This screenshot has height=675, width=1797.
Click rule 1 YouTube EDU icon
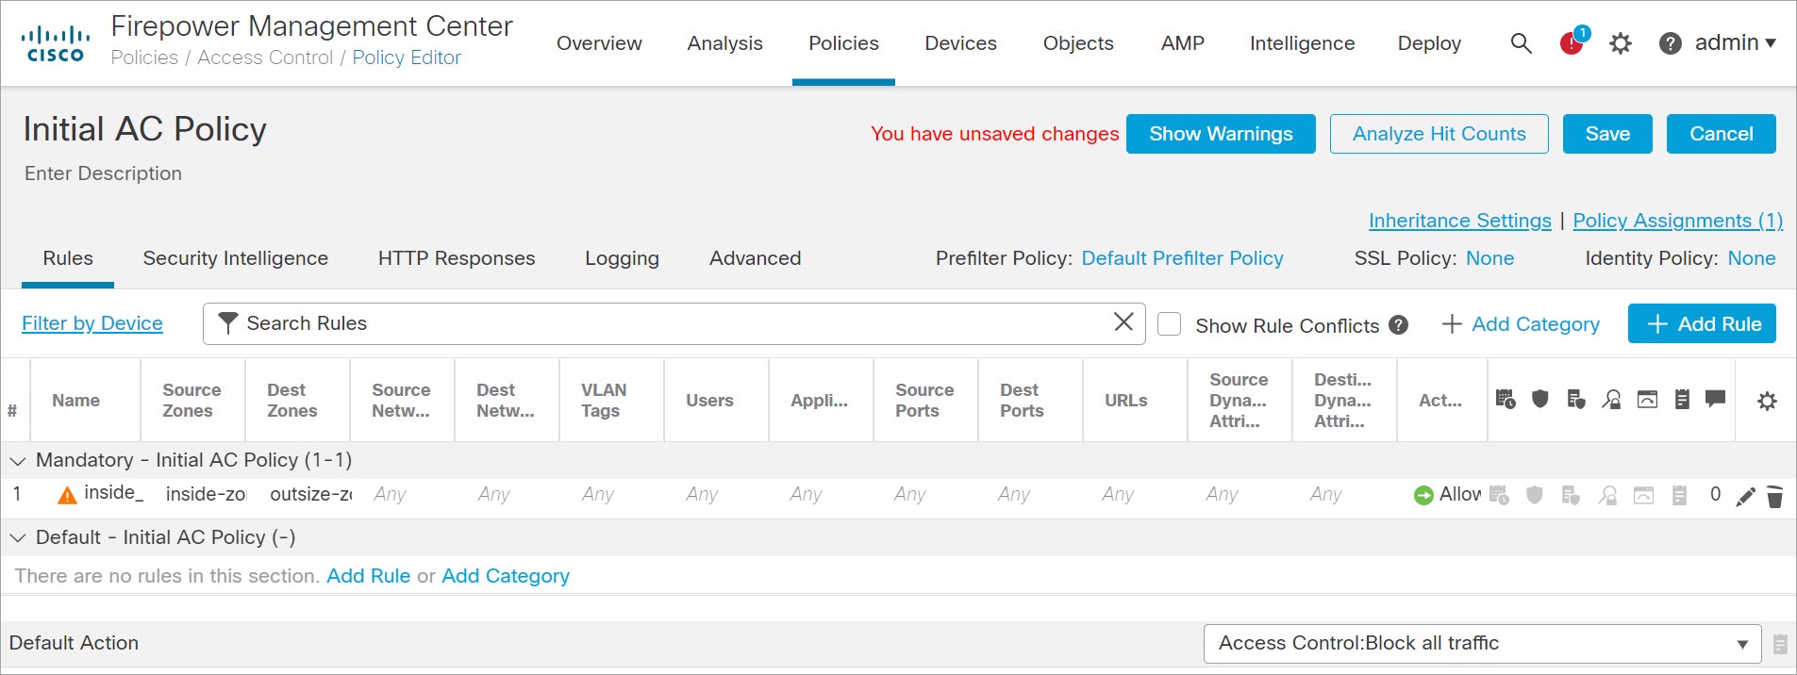tap(1643, 495)
